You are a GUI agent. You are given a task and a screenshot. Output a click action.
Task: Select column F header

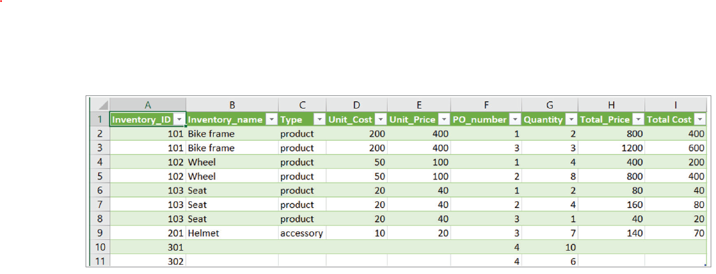click(486, 105)
